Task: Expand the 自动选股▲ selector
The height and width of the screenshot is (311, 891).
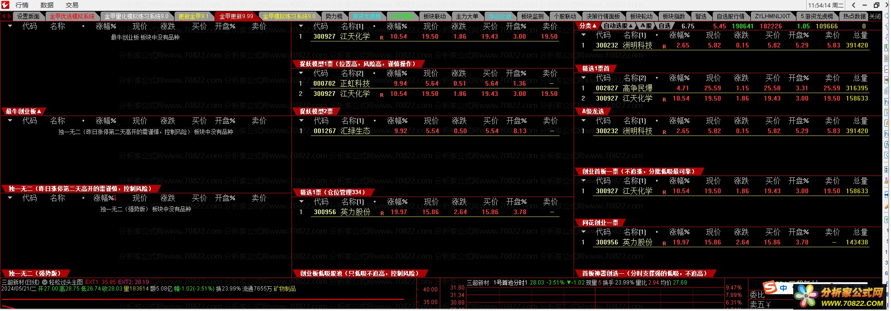Action: pos(618,26)
